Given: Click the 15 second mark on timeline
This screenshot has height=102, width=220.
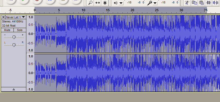Looking at the screenshot, I should click(x=108, y=10).
